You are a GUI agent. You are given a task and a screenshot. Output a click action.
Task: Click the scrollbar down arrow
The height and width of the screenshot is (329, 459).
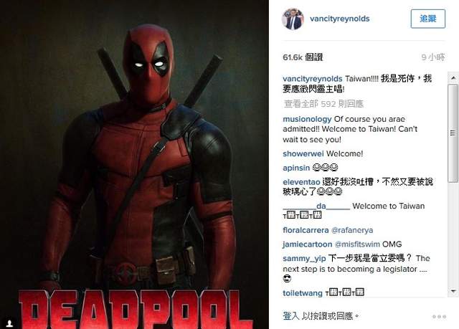click(453, 291)
